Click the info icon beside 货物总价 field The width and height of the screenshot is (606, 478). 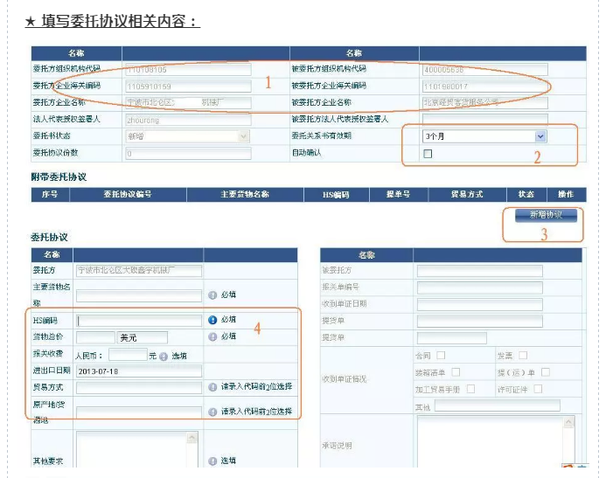pyautogui.click(x=212, y=336)
